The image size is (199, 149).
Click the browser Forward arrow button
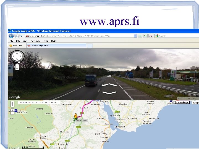tap(17, 36)
